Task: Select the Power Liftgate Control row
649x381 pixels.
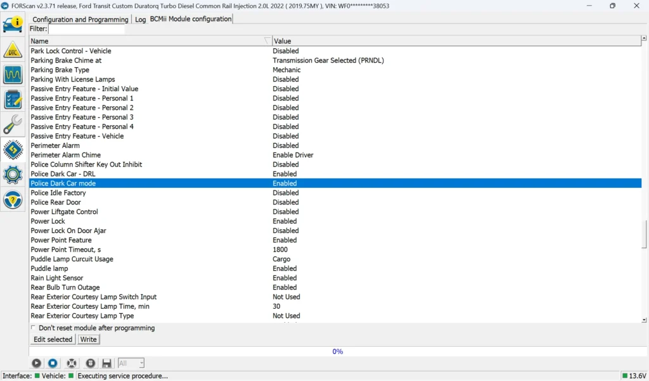Action: click(x=335, y=211)
